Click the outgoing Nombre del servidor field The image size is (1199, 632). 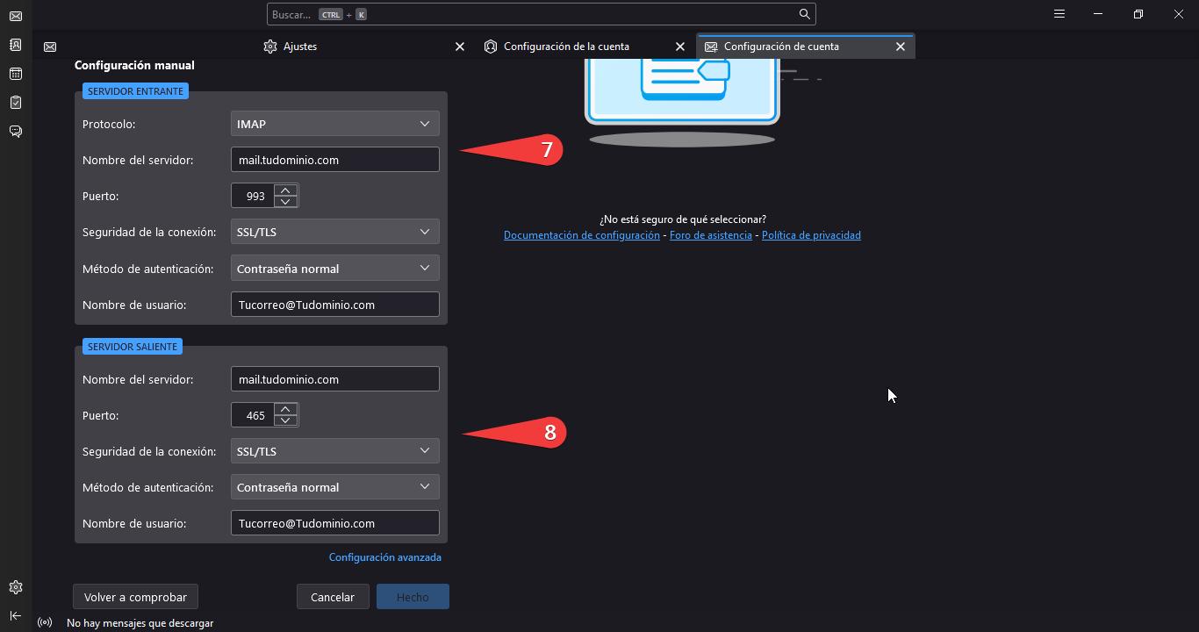(x=334, y=379)
